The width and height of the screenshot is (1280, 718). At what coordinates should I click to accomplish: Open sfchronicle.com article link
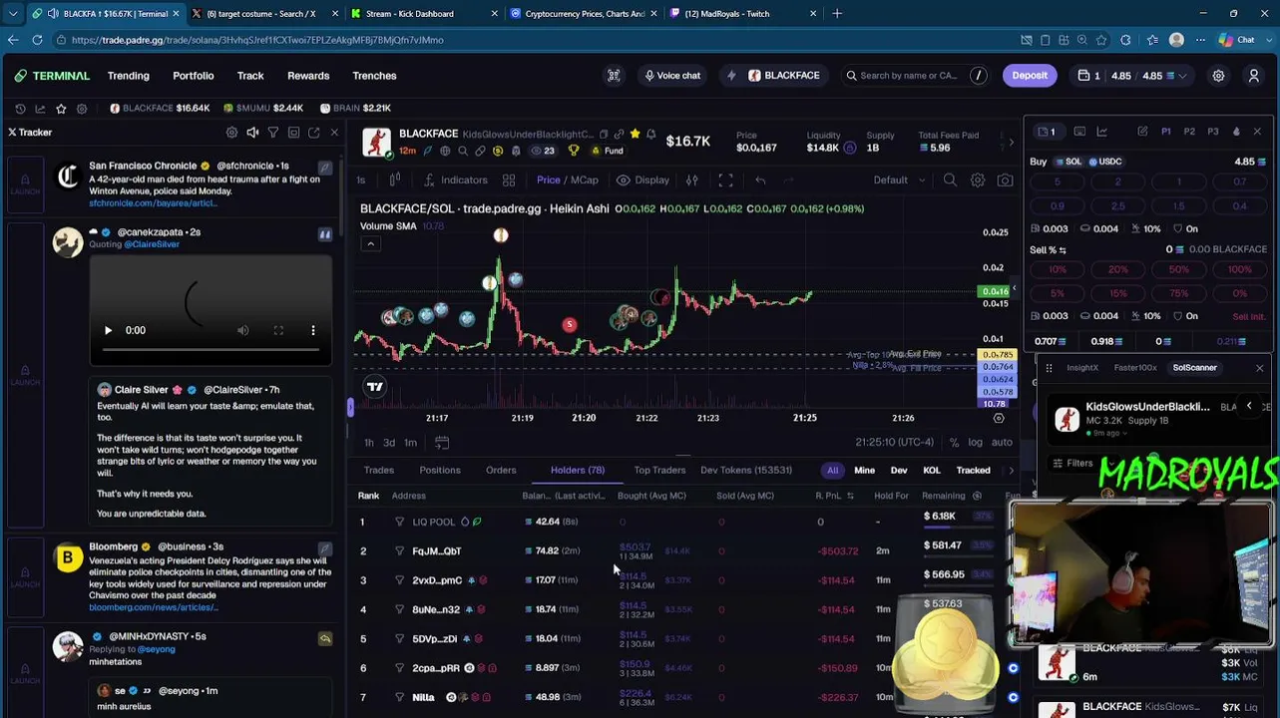[153, 203]
